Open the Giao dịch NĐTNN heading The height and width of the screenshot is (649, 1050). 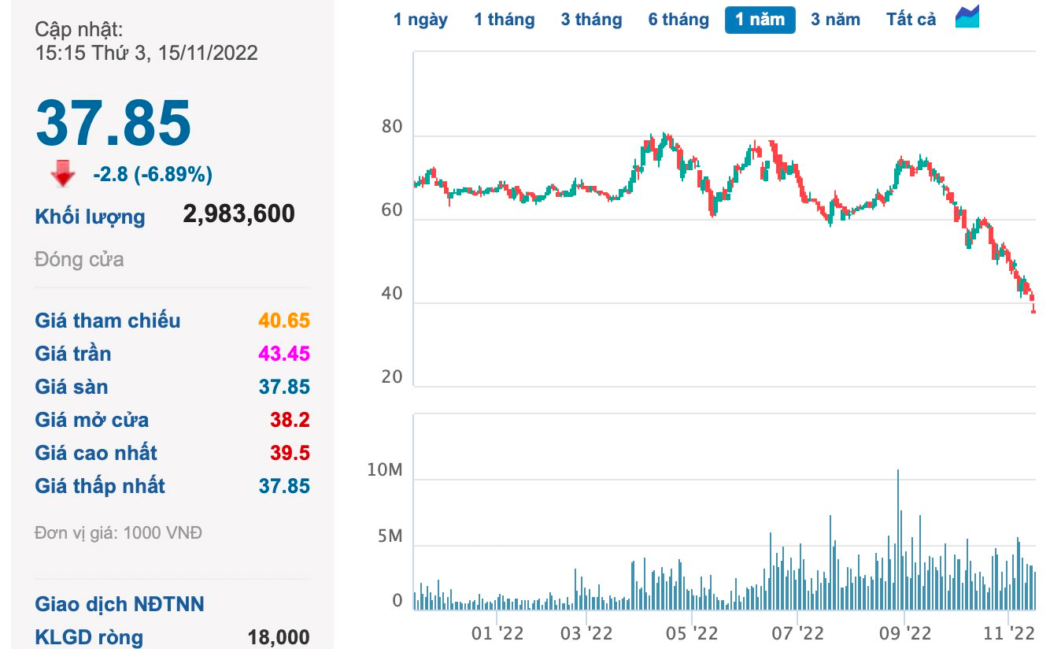119,604
